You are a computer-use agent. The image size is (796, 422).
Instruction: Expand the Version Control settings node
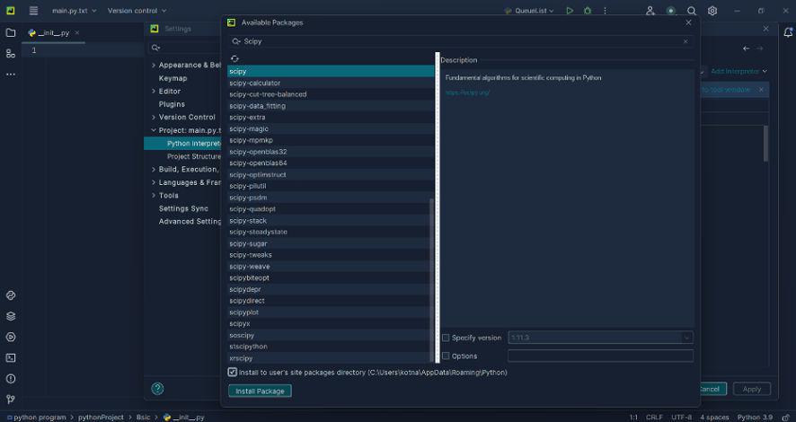coord(154,117)
